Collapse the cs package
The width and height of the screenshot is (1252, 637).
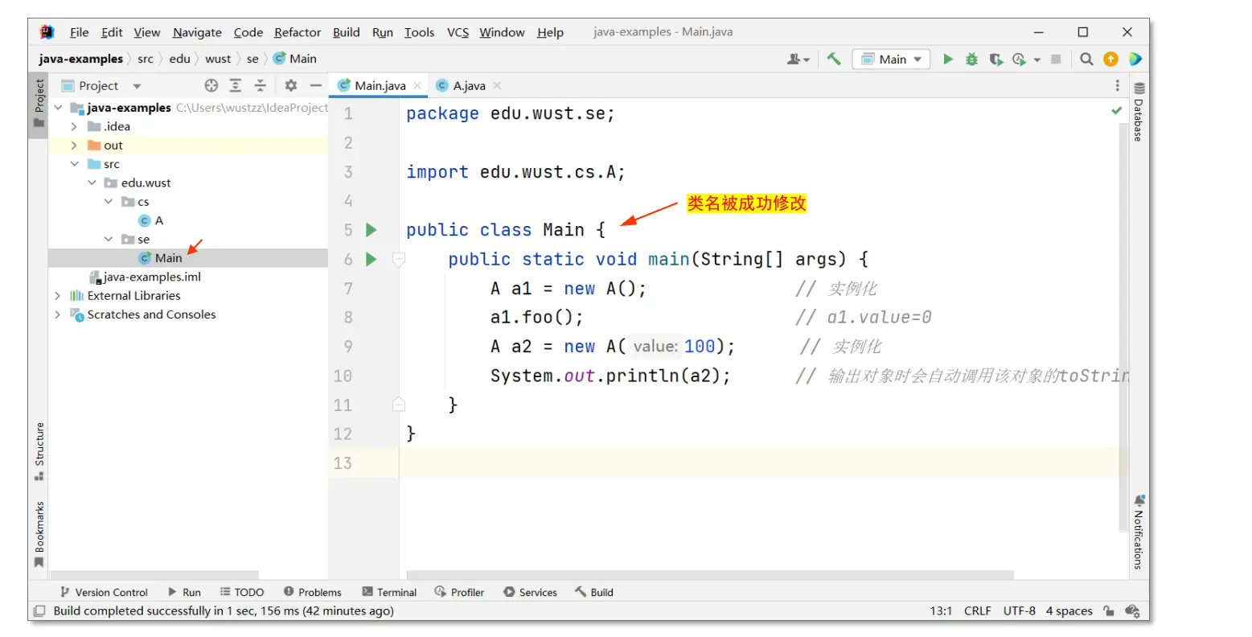tap(109, 202)
